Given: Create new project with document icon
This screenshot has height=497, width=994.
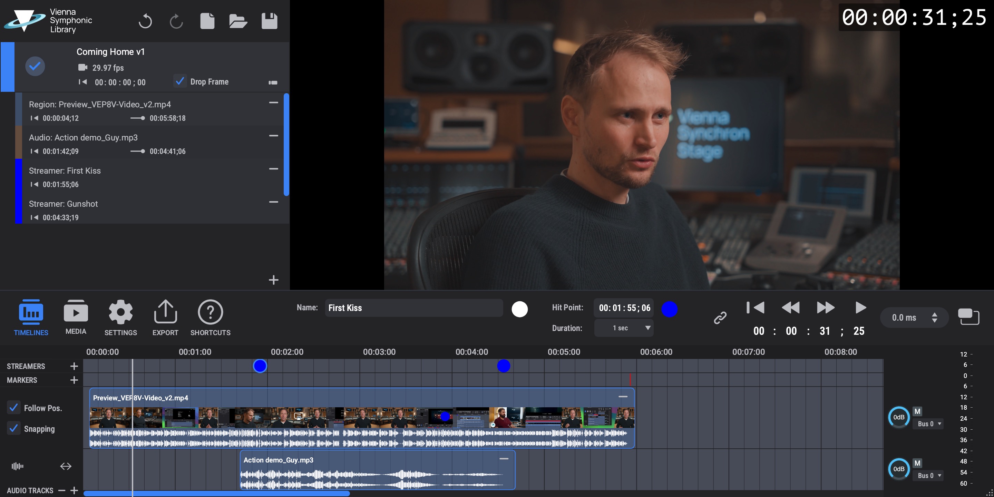Looking at the screenshot, I should (x=207, y=21).
